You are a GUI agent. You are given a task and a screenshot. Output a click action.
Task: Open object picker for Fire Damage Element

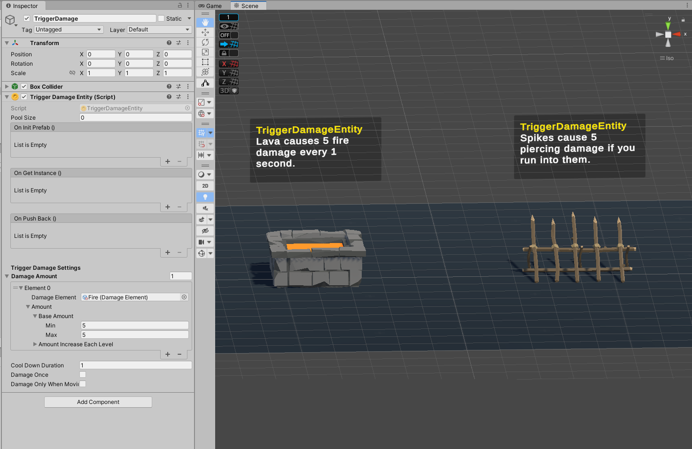click(184, 297)
